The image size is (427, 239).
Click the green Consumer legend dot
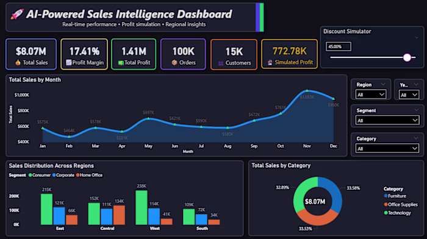[30, 175]
